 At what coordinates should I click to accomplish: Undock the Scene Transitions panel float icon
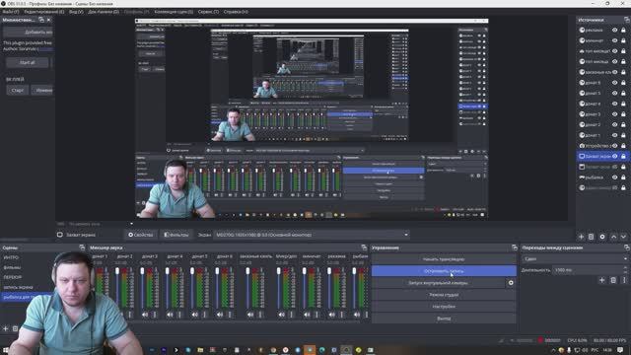(x=627, y=248)
